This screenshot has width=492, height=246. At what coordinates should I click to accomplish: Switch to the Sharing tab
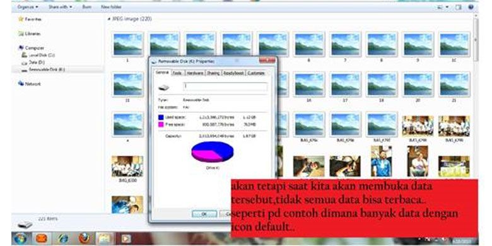[213, 73]
